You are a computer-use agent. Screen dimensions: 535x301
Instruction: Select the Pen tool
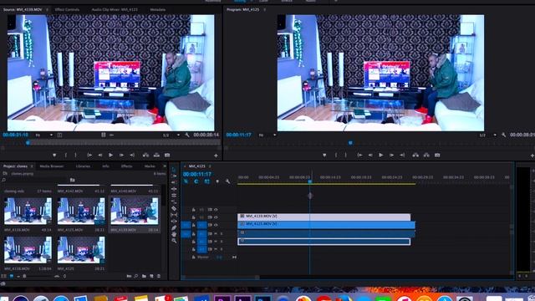pos(174,228)
